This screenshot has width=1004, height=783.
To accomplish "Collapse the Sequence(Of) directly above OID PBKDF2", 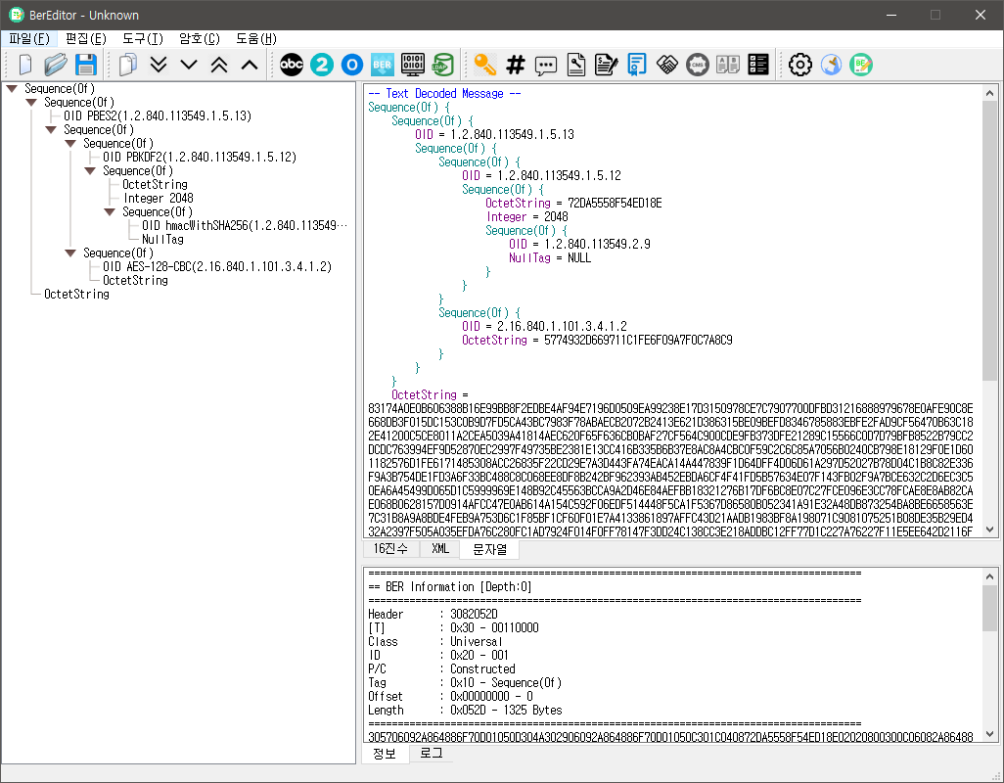I will pyautogui.click(x=70, y=144).
